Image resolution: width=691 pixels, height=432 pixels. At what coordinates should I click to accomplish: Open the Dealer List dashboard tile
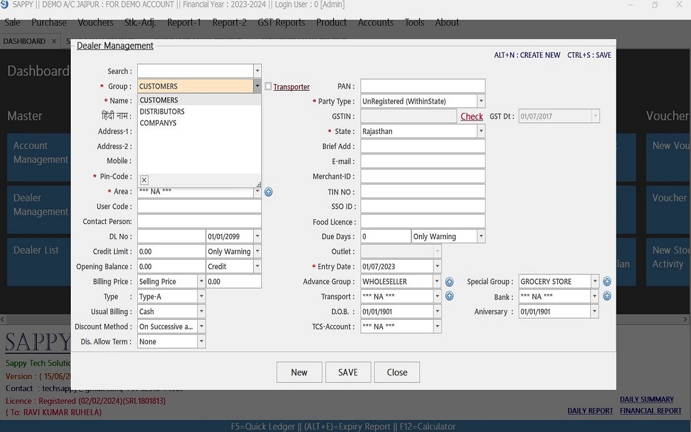(x=39, y=263)
